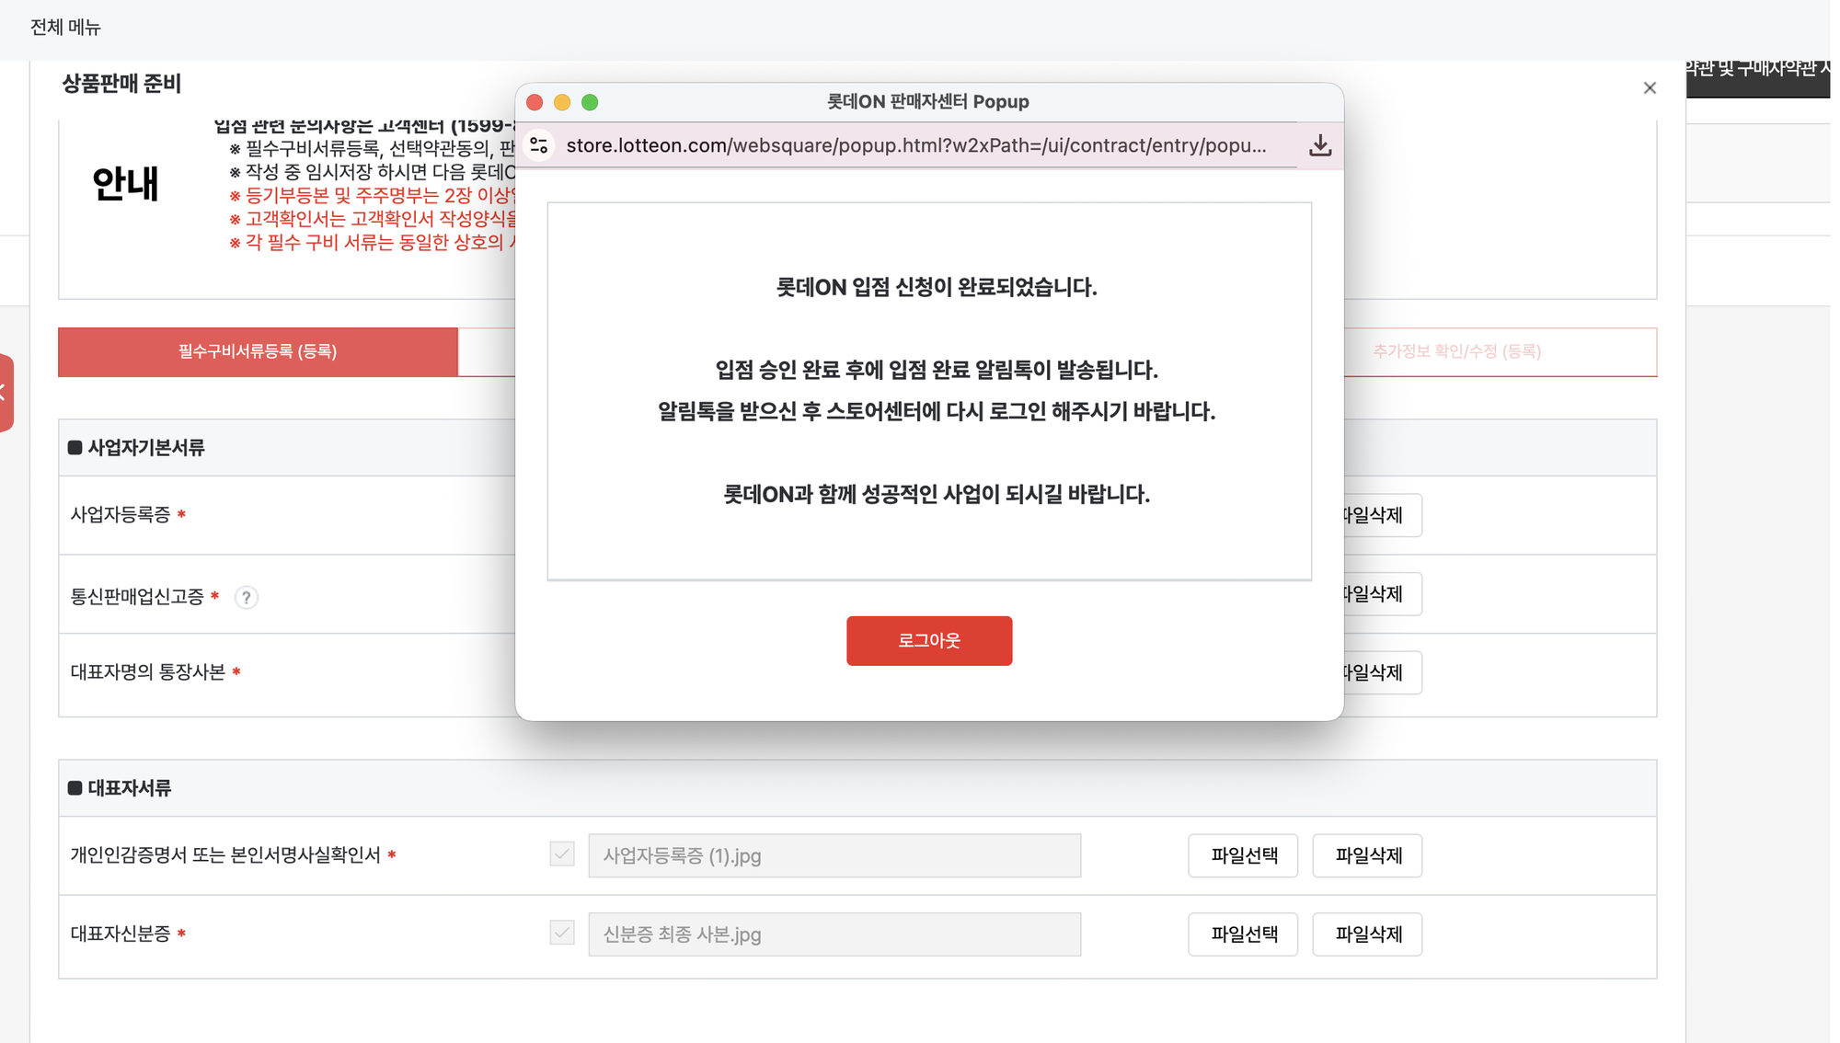
Task: Check the box beside 신분증 최종 사본.jpg
Action: point(562,934)
